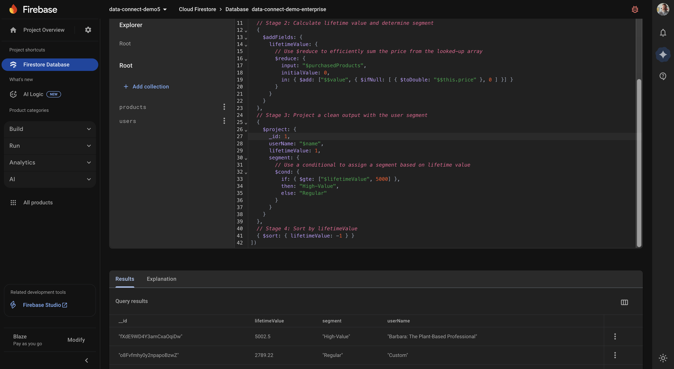Open row menu for Barbara result

pos(615,337)
